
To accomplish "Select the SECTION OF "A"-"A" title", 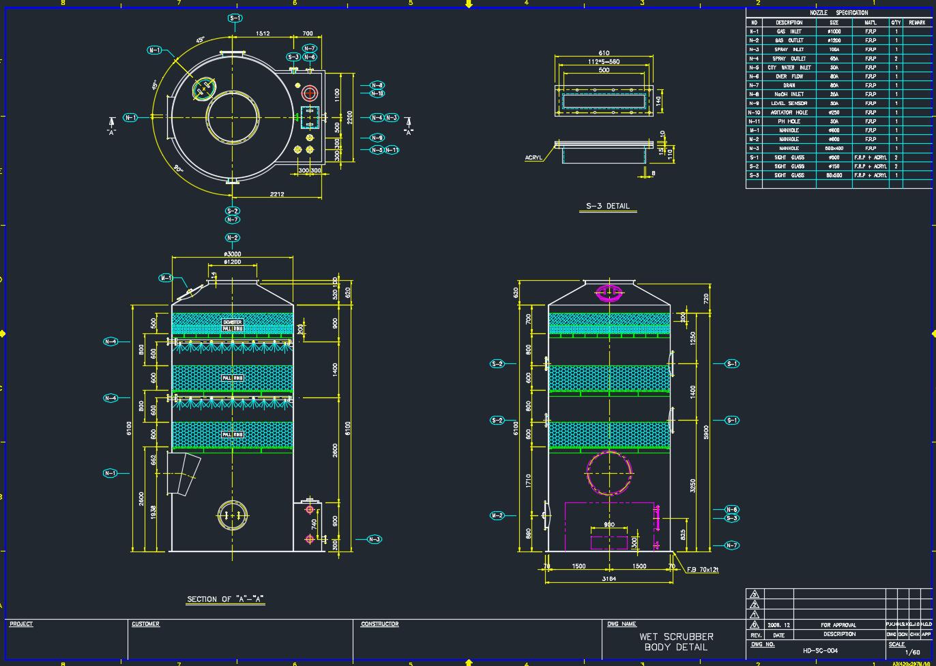I will click(226, 600).
